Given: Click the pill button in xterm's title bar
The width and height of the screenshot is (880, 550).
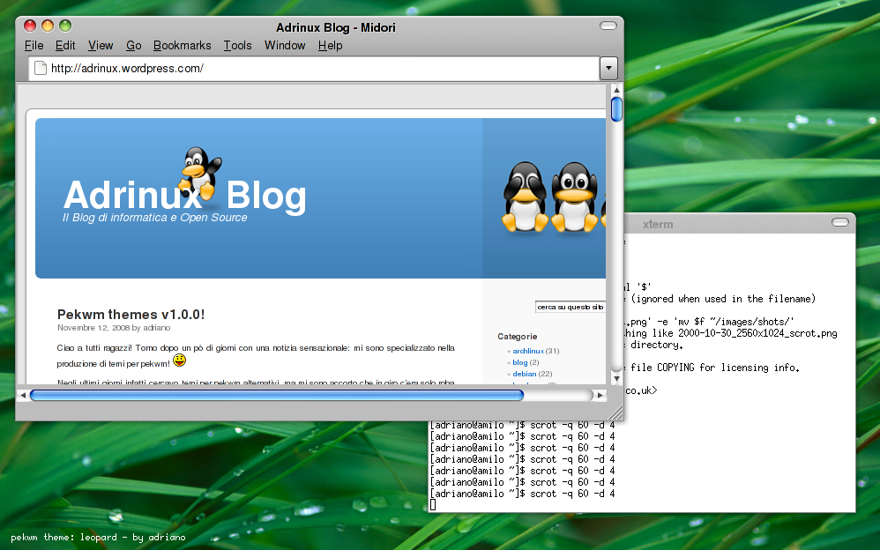Looking at the screenshot, I should pos(840,223).
